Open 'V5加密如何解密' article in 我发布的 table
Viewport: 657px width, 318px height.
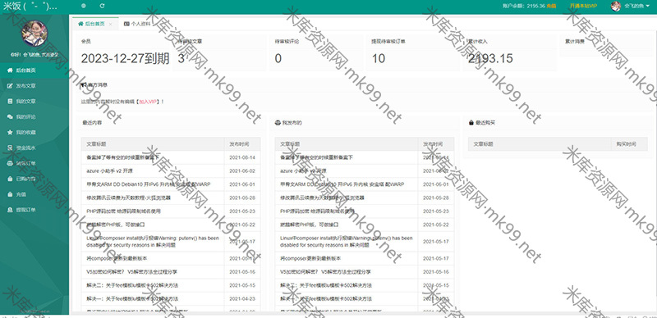(x=325, y=272)
